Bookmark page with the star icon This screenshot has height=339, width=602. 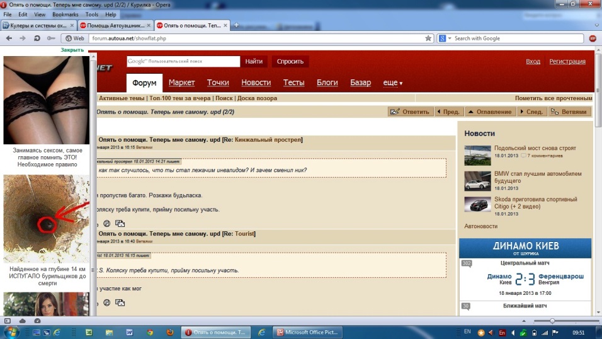428,38
